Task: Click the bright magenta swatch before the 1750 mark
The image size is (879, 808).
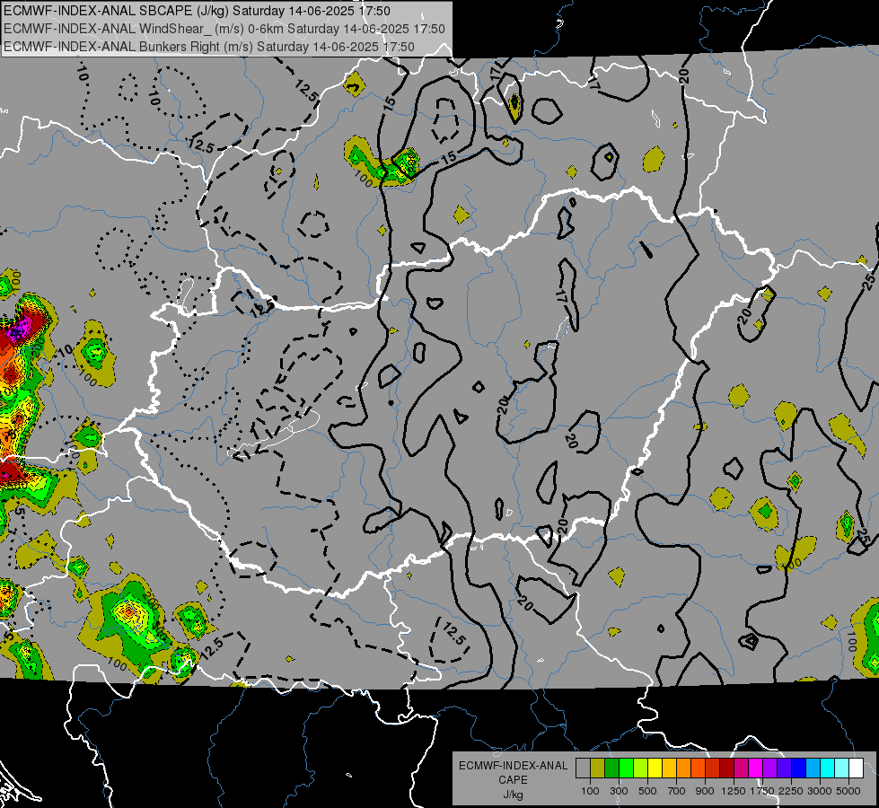Action: (756, 768)
